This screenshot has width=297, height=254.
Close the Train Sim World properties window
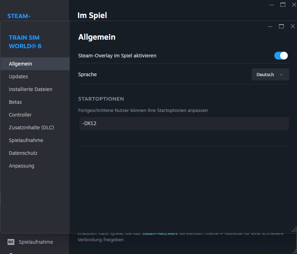coord(292,26)
